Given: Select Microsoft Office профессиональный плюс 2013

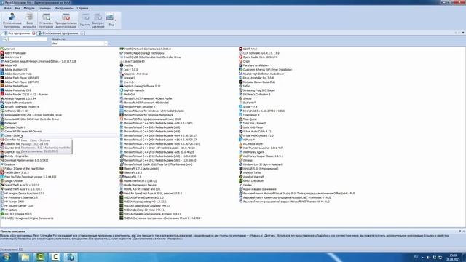Looking at the screenshot, I should click(x=150, y=119).
